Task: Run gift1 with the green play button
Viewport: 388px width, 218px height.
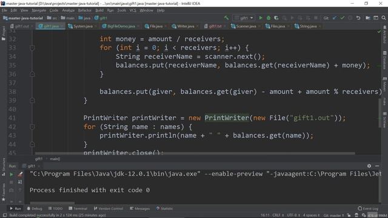Action: [261, 18]
